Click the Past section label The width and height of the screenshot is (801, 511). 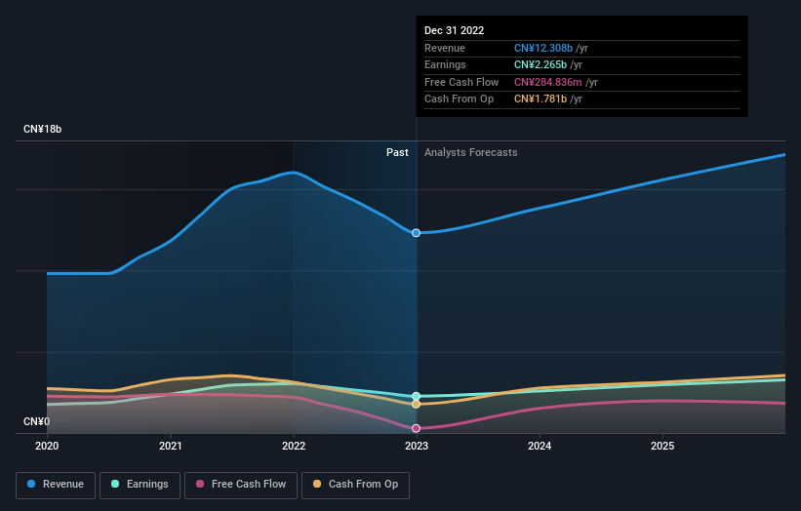[397, 153]
